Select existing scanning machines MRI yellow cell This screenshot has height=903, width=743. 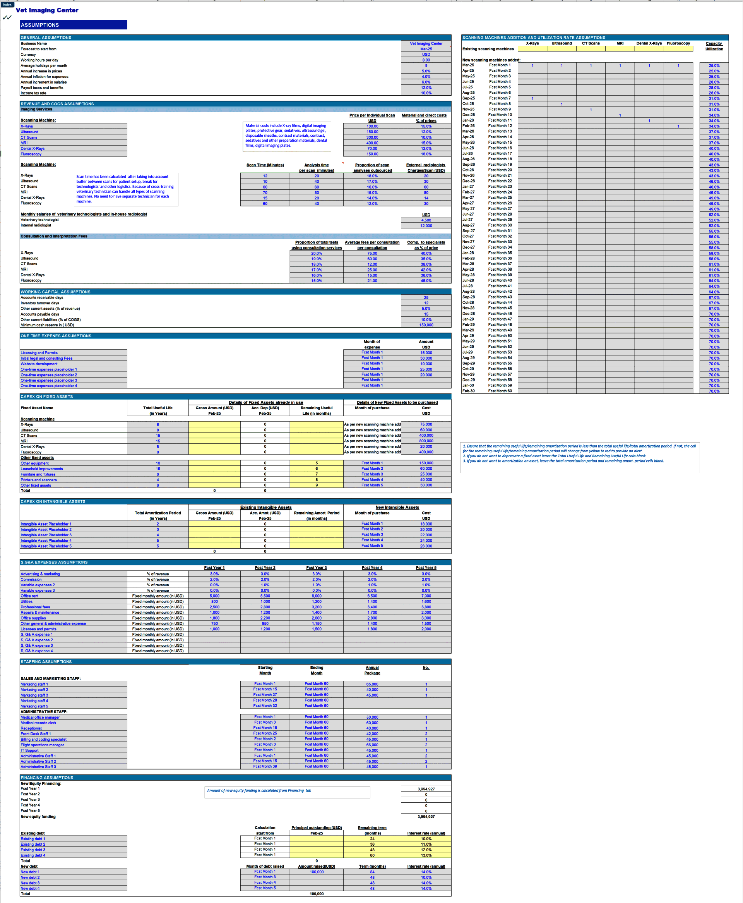pos(620,49)
